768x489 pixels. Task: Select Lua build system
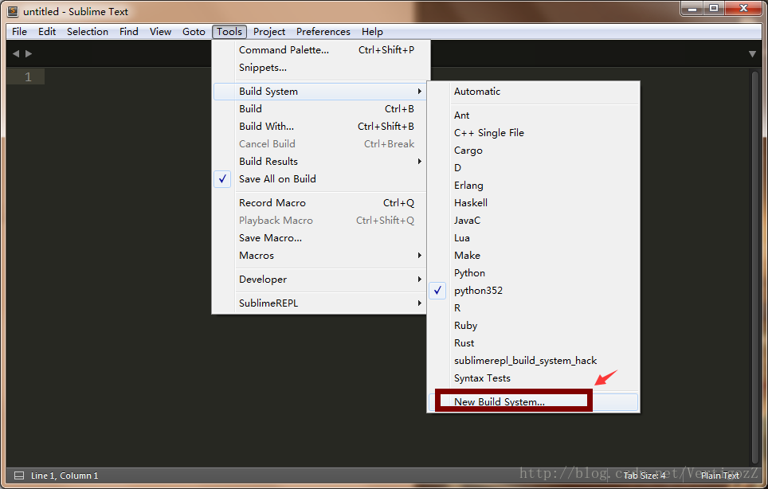tap(534, 238)
